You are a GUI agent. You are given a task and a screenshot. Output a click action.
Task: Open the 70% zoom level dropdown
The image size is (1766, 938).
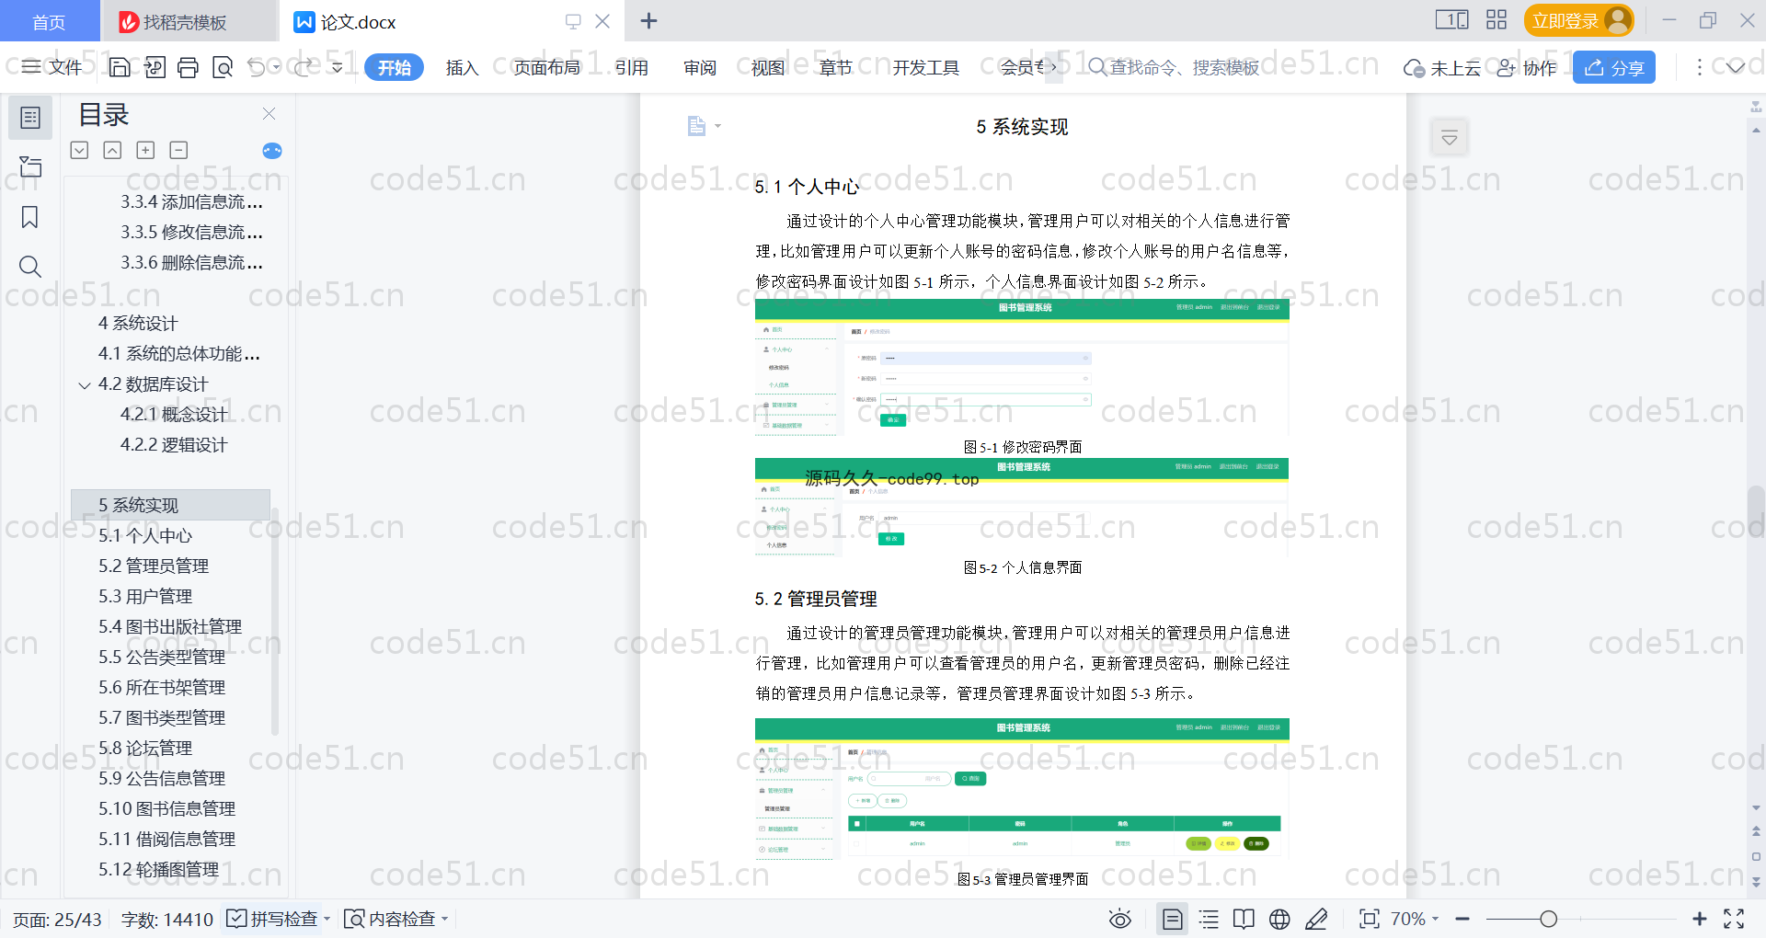pos(1415,919)
